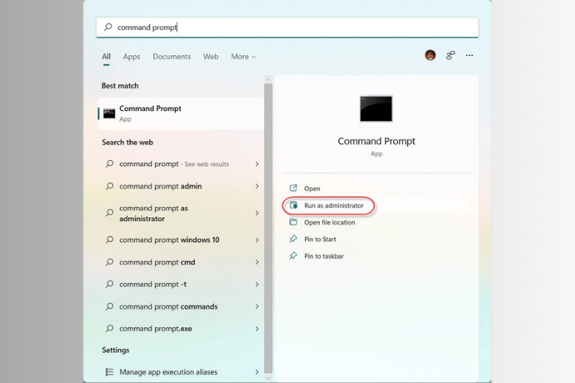Click the Run as administrator shield icon
575x383 pixels.
point(294,205)
